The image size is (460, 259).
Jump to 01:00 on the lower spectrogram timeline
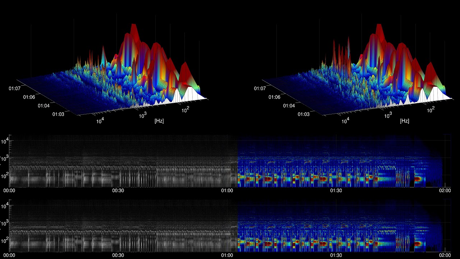pos(227,255)
